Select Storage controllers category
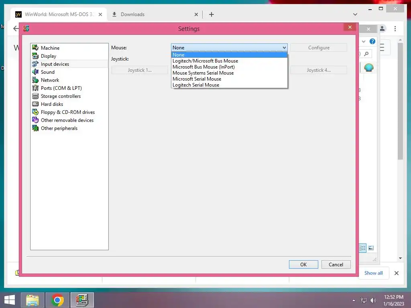411x308 pixels. pyautogui.click(x=61, y=96)
